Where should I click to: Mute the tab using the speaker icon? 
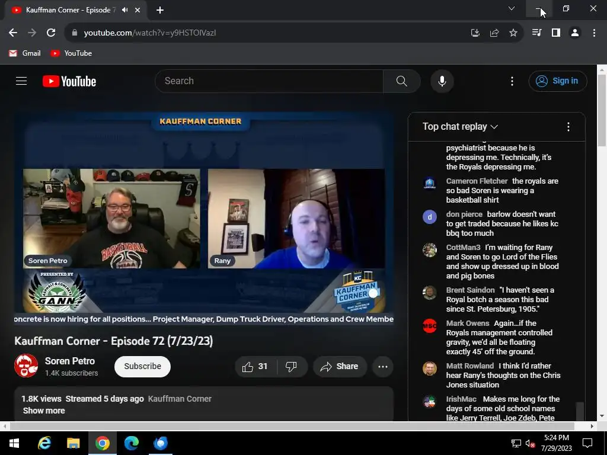pos(124,10)
